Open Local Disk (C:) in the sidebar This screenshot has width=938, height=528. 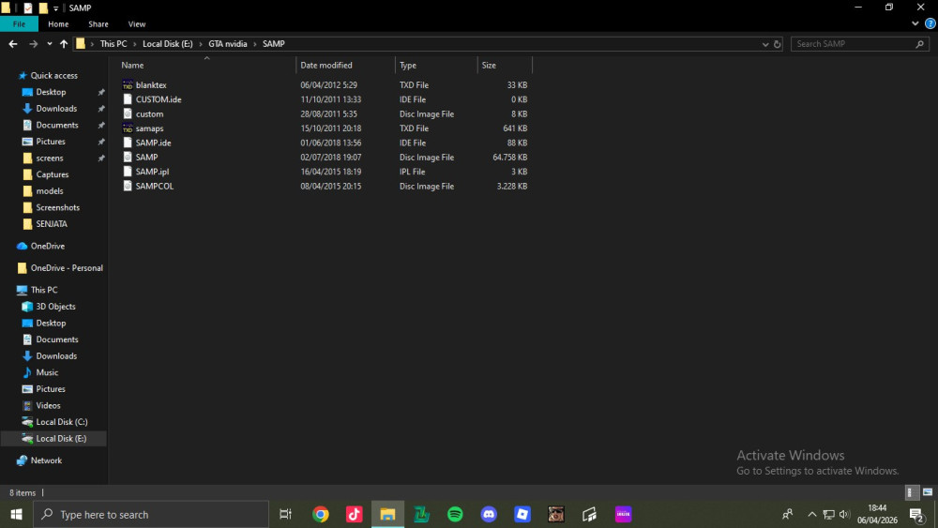[62, 422]
